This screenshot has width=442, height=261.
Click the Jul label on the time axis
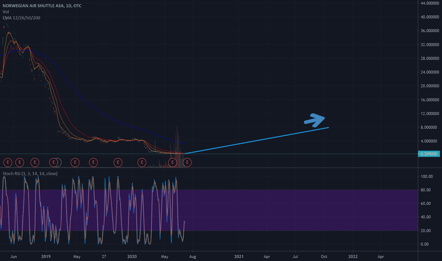coord(295,256)
